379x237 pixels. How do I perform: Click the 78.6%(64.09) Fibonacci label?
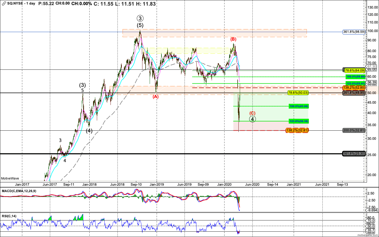[355, 71]
